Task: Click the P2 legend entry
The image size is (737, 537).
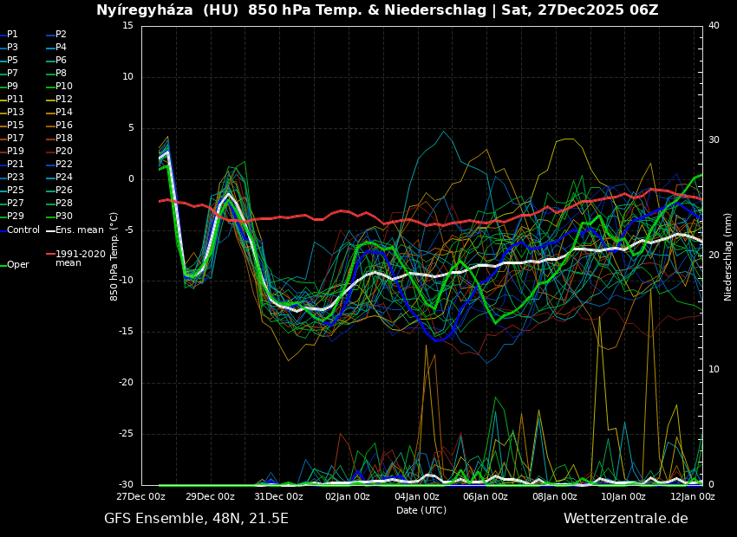Action: point(61,35)
